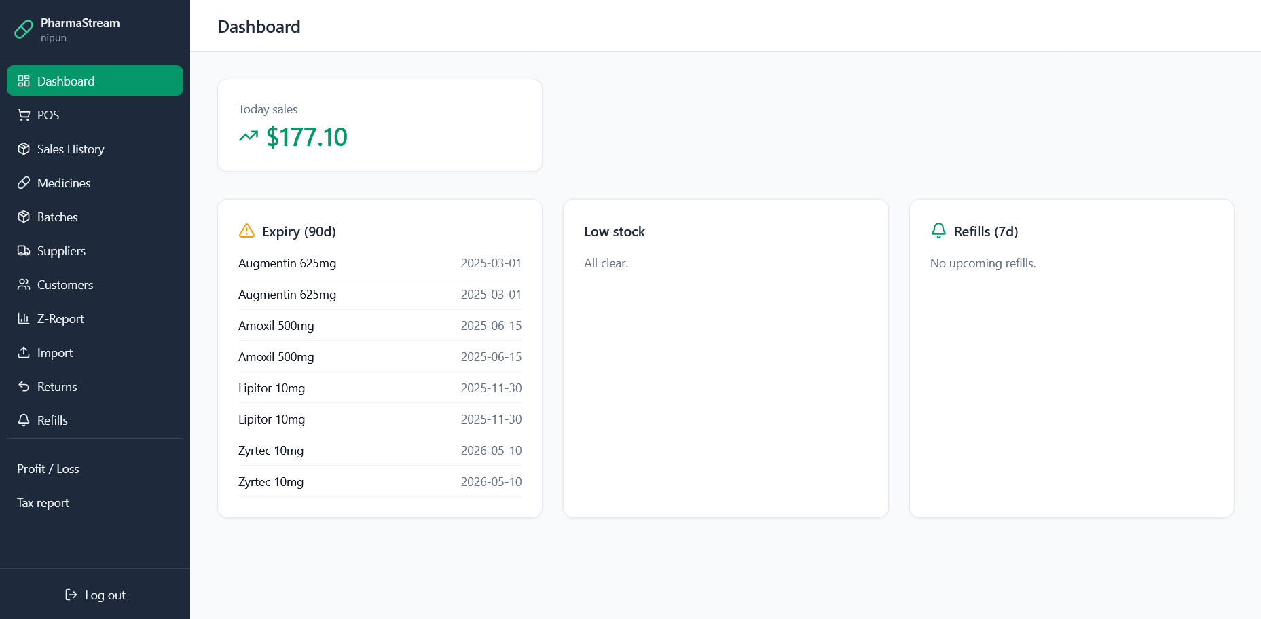Click the PharmaStream pill logo icon

[24, 29]
